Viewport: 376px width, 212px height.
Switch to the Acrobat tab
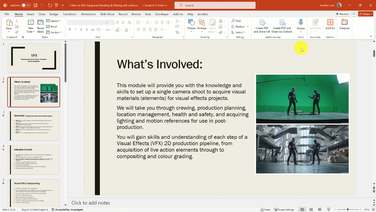[203, 14]
